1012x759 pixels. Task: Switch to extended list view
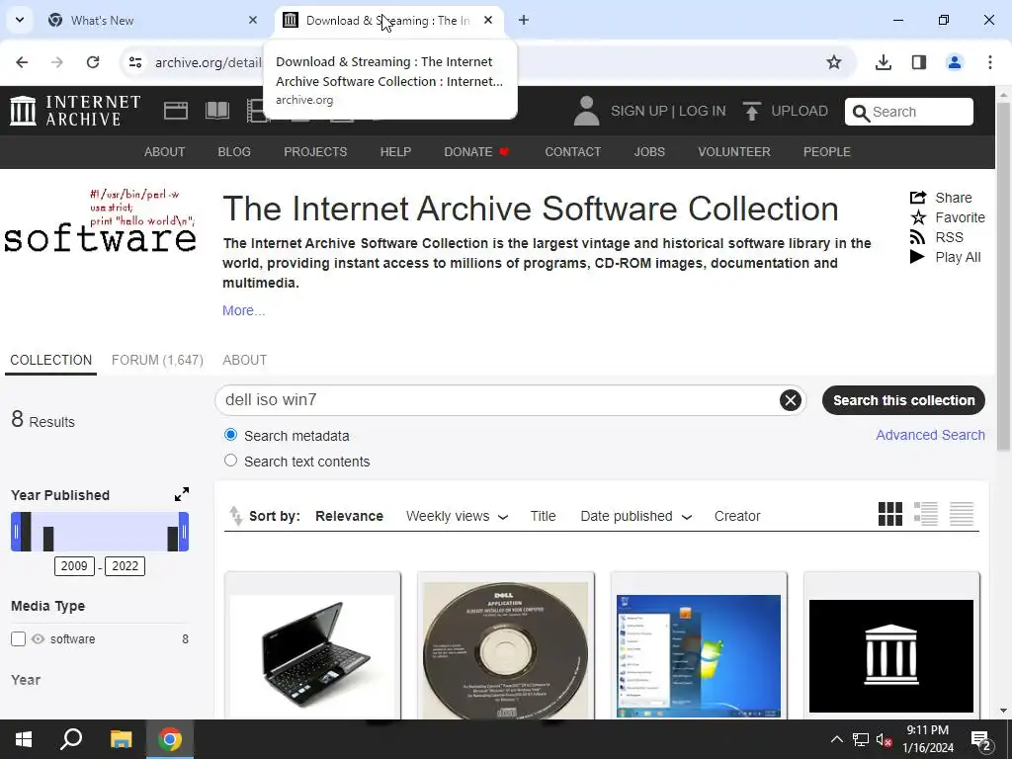click(x=925, y=514)
